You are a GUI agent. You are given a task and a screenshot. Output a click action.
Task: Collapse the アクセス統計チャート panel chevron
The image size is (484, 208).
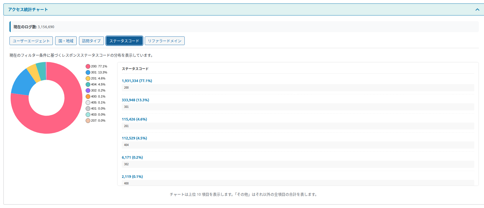click(477, 9)
